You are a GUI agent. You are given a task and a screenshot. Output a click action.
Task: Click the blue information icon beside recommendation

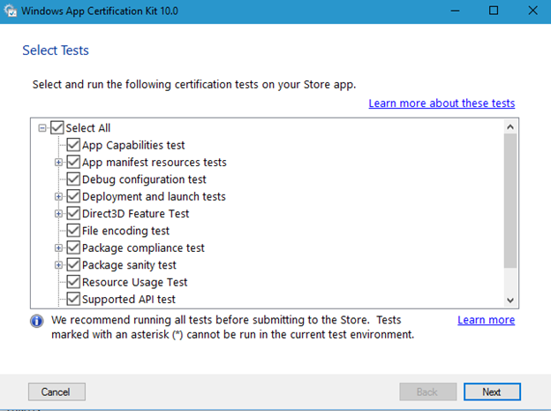tap(37, 321)
